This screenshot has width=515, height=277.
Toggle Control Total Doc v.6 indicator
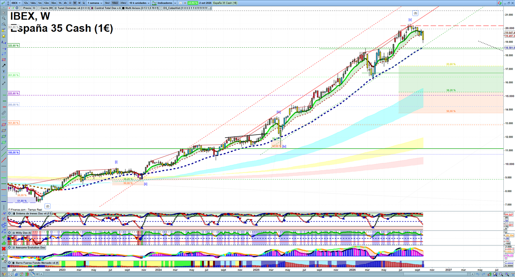point(92,8)
